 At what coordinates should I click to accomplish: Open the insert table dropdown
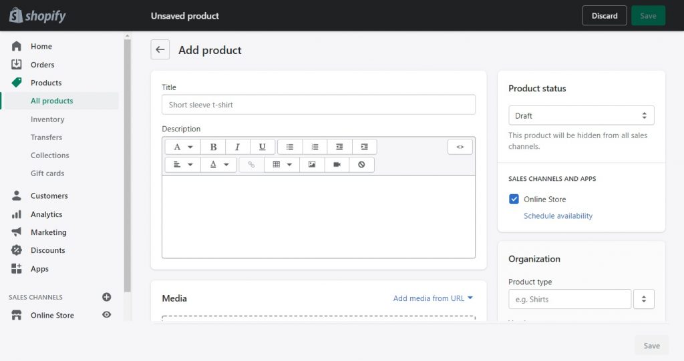(x=282, y=164)
